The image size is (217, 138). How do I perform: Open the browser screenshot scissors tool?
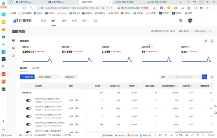[154, 8]
